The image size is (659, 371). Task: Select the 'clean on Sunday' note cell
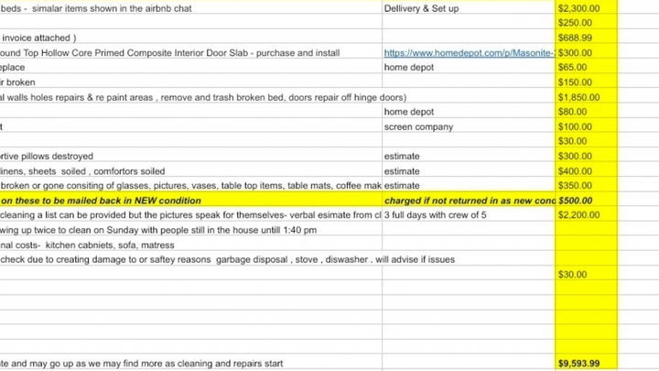click(x=190, y=230)
